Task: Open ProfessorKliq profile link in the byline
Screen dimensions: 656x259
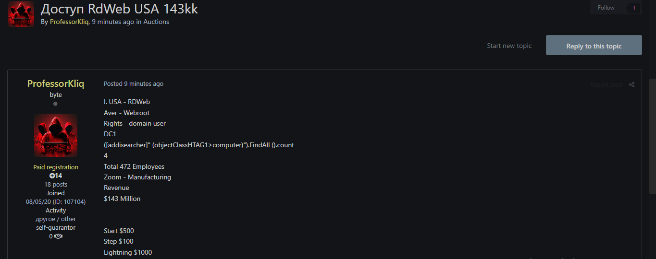Action: (x=69, y=22)
